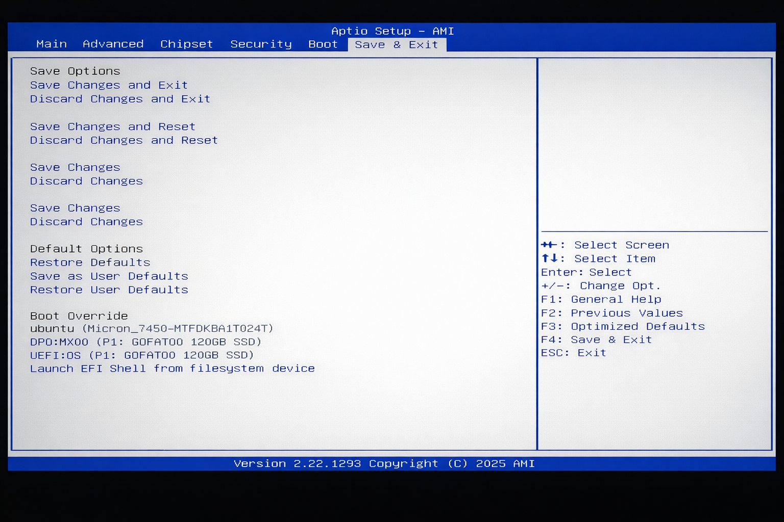The image size is (784, 522).
Task: Go to the Chipset tab
Action: (x=186, y=44)
